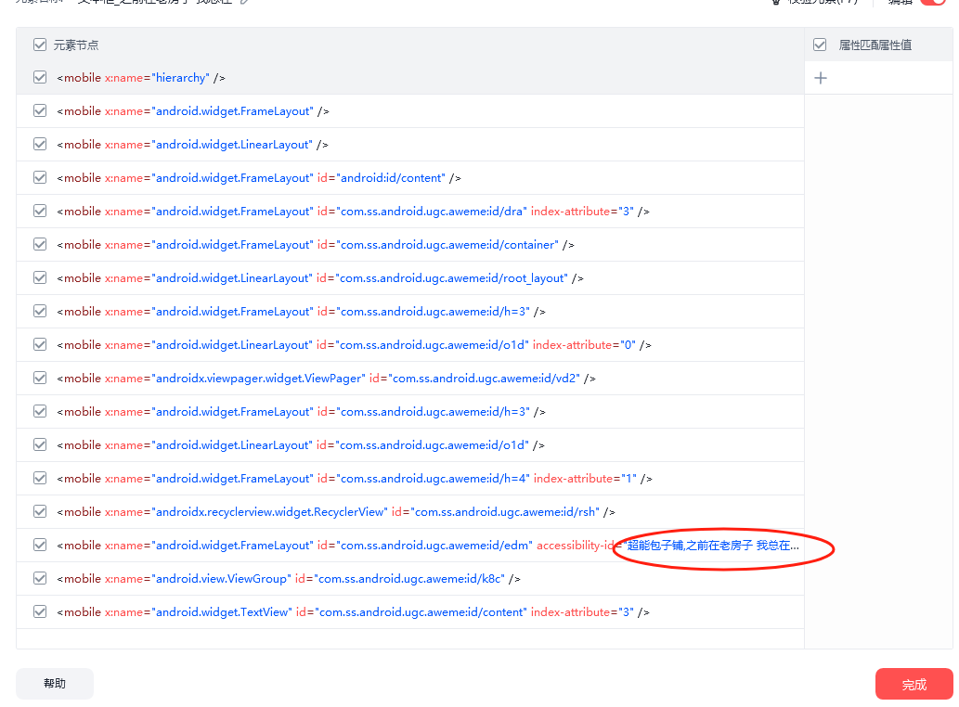
Task: Uncheck the aweme:id/edm accessibility-id row checkbox
Action: point(40,545)
